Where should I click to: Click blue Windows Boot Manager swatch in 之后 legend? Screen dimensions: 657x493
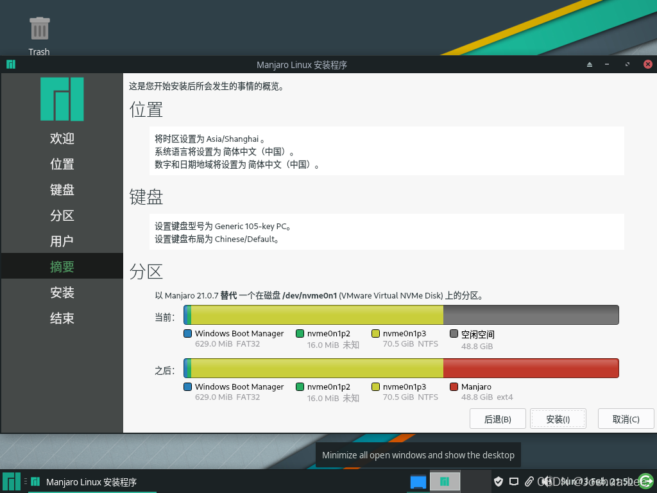pos(188,387)
